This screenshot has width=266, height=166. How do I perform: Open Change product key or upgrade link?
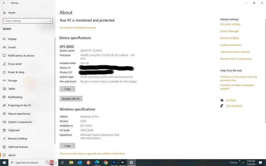pyautogui.click(x=92, y=154)
